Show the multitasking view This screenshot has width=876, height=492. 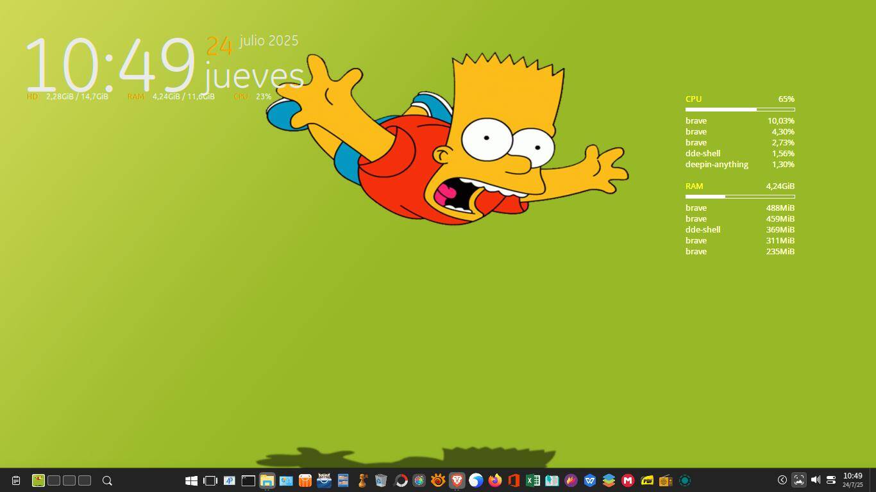pyautogui.click(x=210, y=480)
